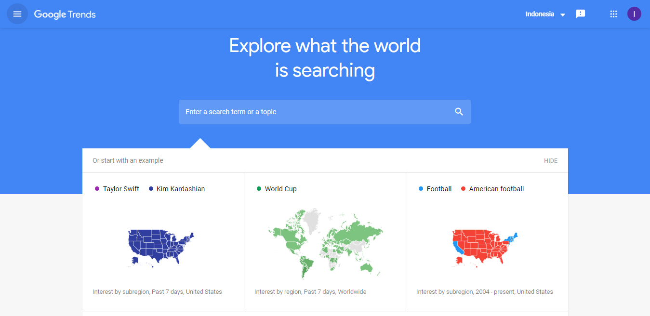Open the green world map thumbnail

[325, 243]
